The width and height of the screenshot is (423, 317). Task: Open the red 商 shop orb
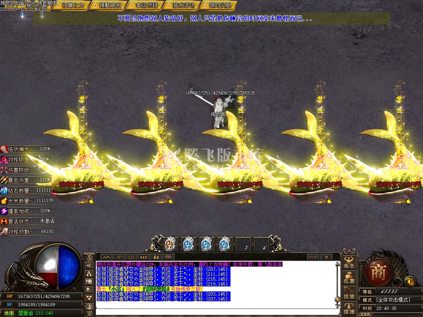(x=378, y=272)
